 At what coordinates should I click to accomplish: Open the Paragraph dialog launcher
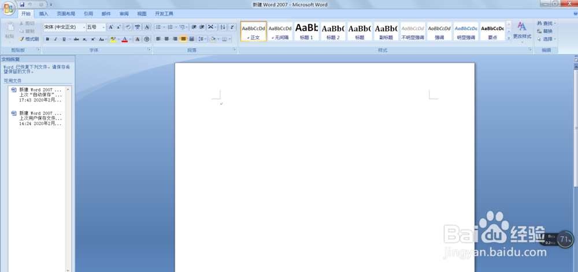coord(235,49)
